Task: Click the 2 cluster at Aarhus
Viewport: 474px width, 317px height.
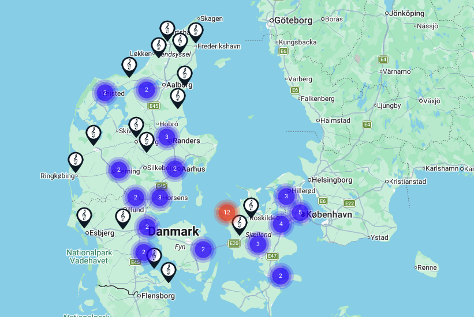Action: pos(174,168)
